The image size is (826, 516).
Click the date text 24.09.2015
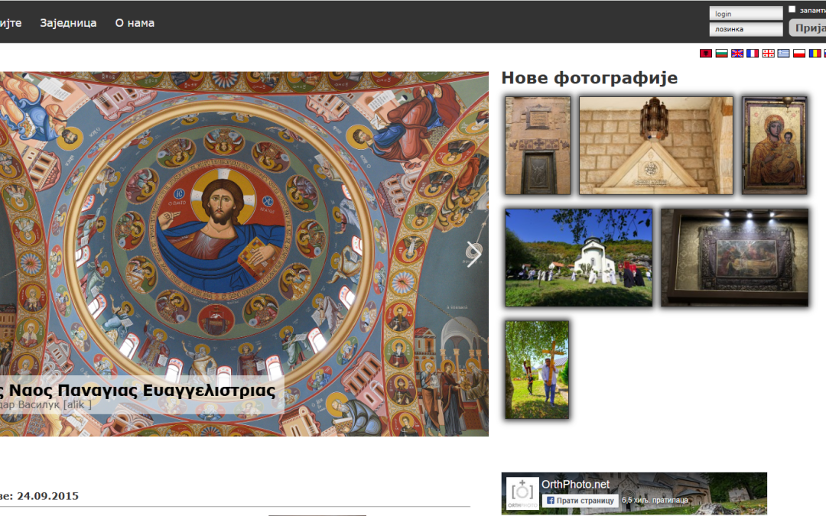pyautogui.click(x=47, y=496)
